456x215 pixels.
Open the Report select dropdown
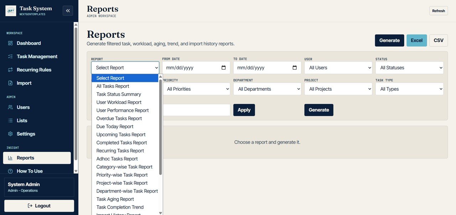tap(125, 68)
